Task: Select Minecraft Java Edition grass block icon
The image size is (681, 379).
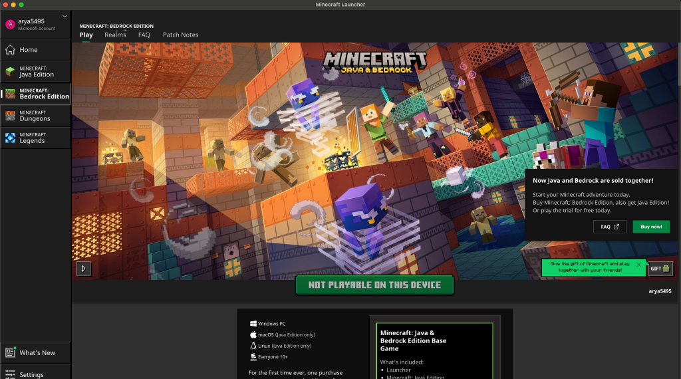Action: click(10, 72)
